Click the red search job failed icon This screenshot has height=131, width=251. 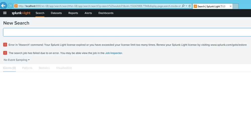[x=5, y=53]
